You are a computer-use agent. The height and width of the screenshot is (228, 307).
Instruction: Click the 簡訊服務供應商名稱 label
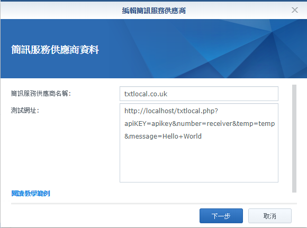coord(41,94)
